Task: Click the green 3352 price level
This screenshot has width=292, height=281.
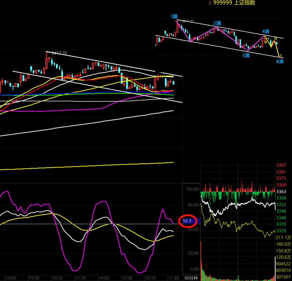Action: coord(281,205)
